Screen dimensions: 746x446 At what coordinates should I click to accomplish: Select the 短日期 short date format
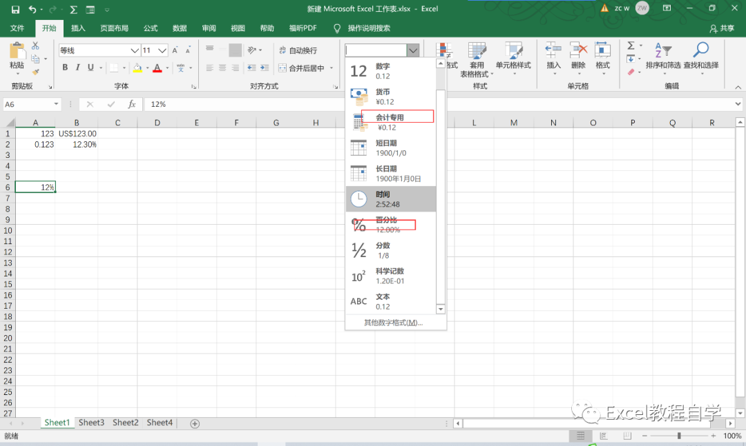(x=390, y=148)
